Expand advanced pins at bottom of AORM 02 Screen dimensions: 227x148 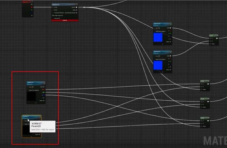coord(36,103)
